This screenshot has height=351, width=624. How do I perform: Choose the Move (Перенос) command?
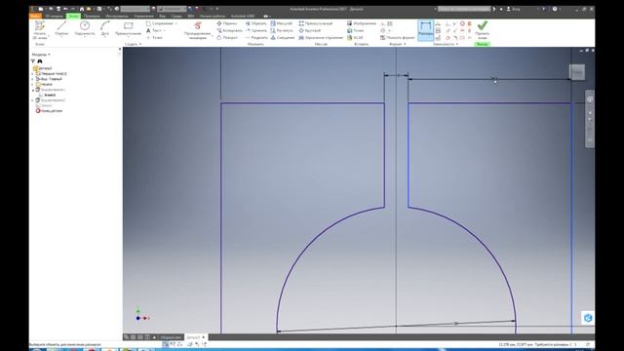coord(227,23)
